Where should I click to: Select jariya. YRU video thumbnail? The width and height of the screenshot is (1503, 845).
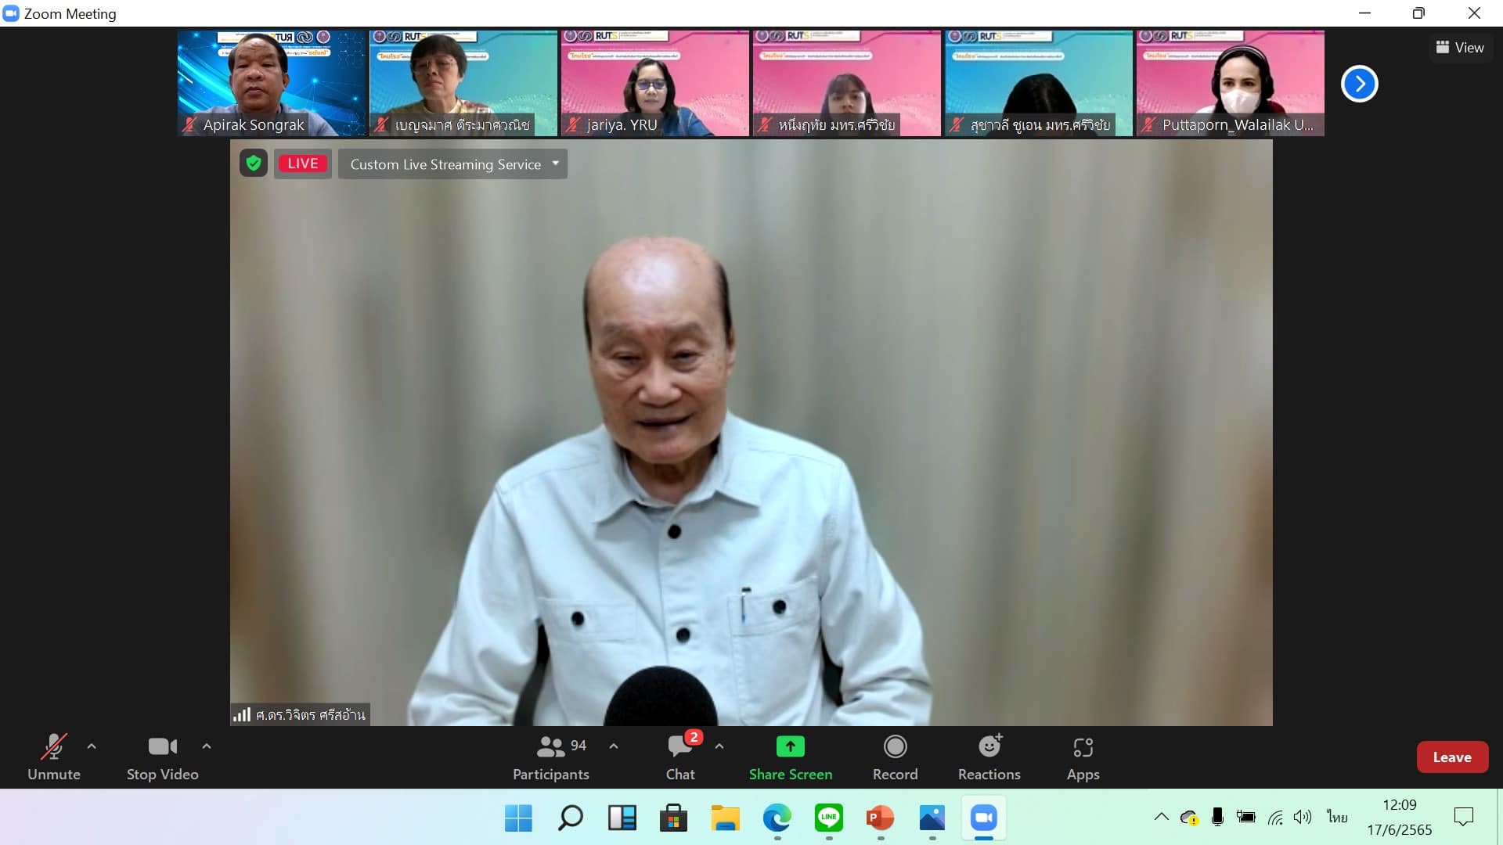coord(655,83)
